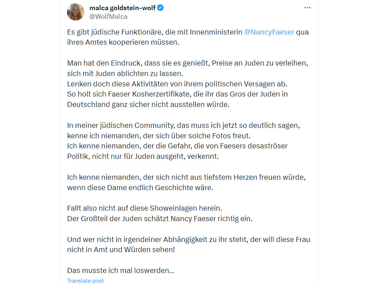This screenshot has height=287, width=378.
Task: Click the Translate post link
Action: (85, 281)
